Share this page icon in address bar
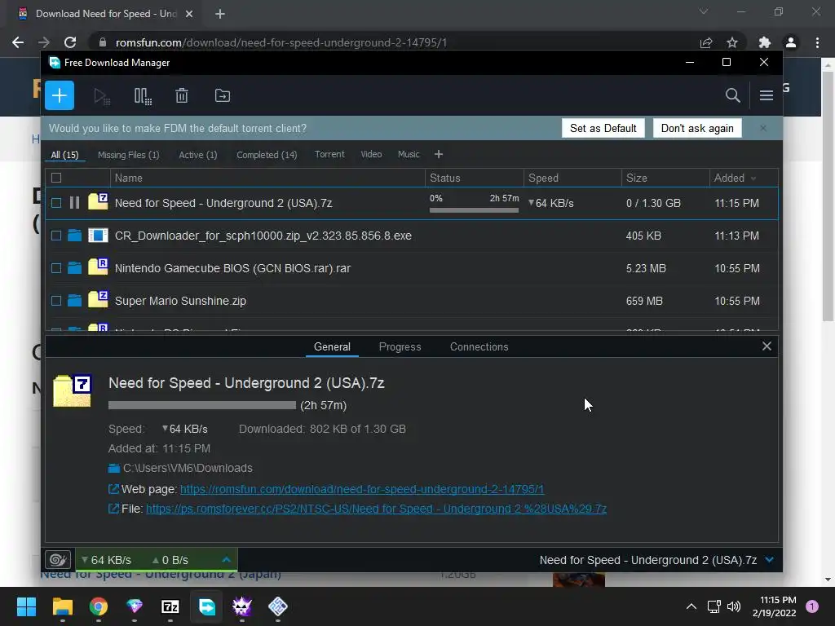The image size is (835, 626). (x=706, y=42)
